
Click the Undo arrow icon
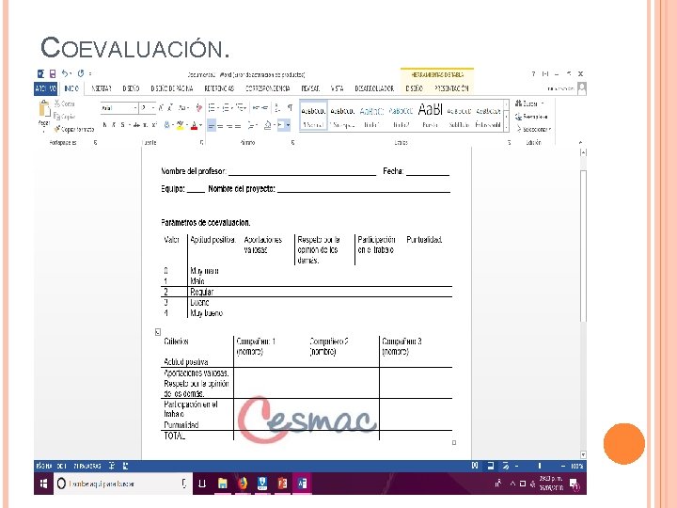[x=65, y=73]
